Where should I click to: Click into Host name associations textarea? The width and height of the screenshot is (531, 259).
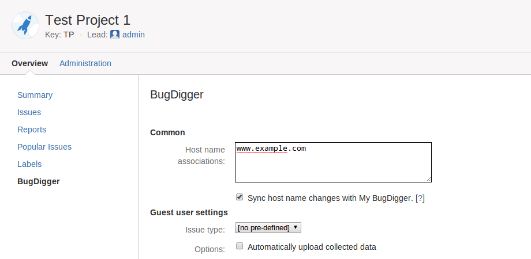(333, 162)
